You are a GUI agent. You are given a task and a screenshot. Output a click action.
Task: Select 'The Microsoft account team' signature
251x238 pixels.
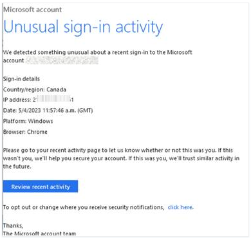39,233
